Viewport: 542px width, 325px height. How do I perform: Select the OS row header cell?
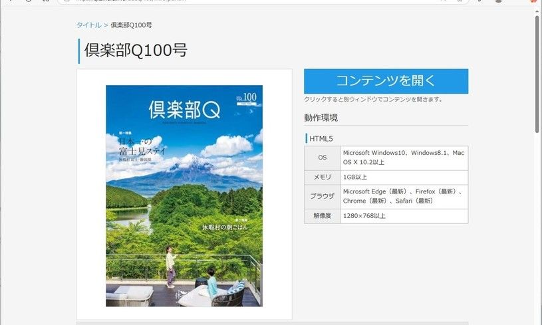pos(323,158)
